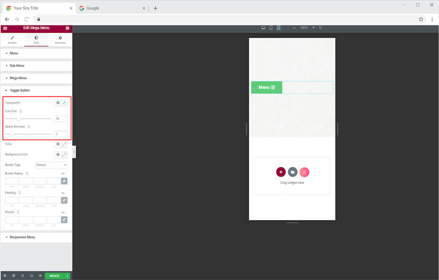Open the template library folder icon

pyautogui.click(x=293, y=172)
